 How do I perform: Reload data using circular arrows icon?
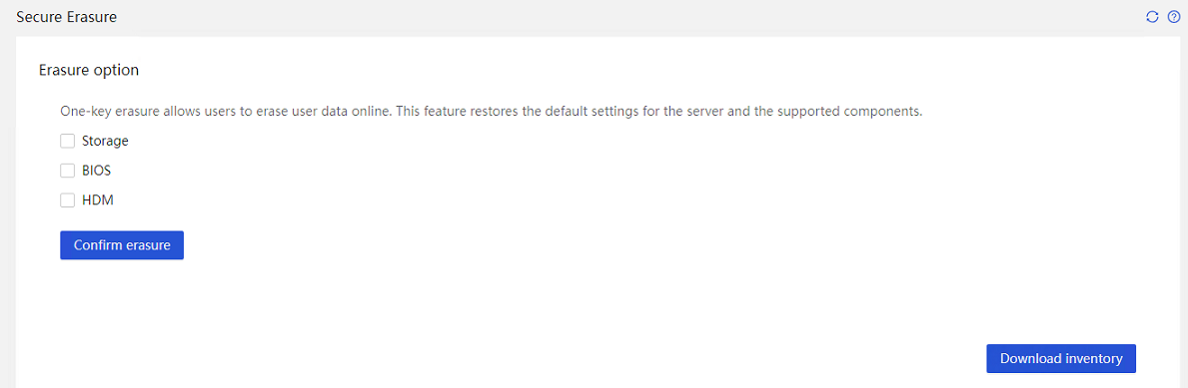point(1152,17)
